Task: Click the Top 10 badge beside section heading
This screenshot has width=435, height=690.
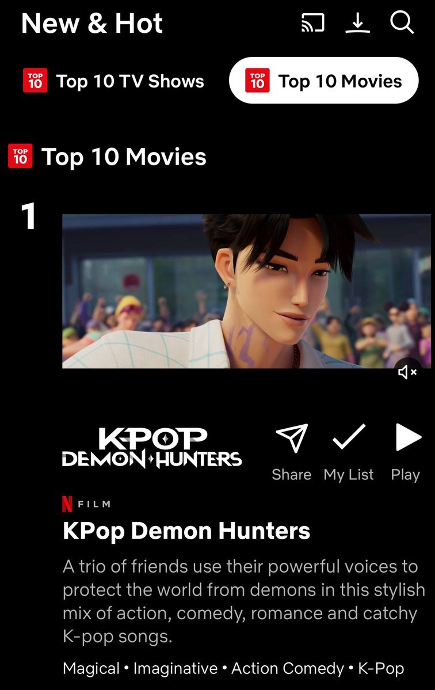Action: point(20,156)
